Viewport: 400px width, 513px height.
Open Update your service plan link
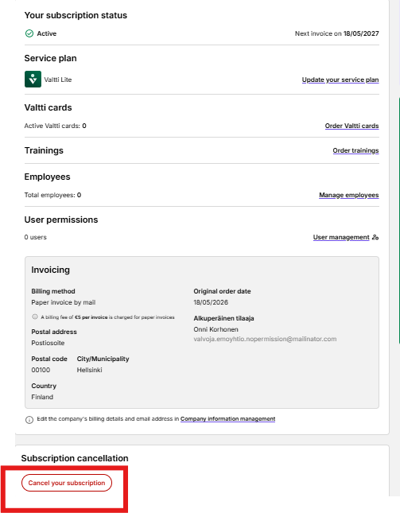coord(340,80)
